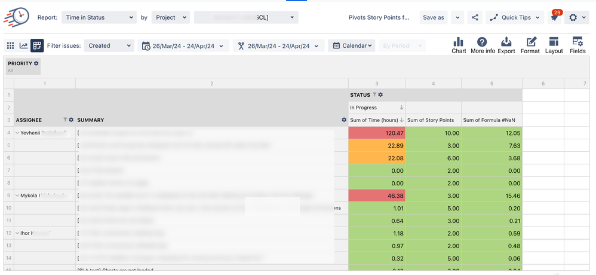Toggle the Status header filter icon

374,95
